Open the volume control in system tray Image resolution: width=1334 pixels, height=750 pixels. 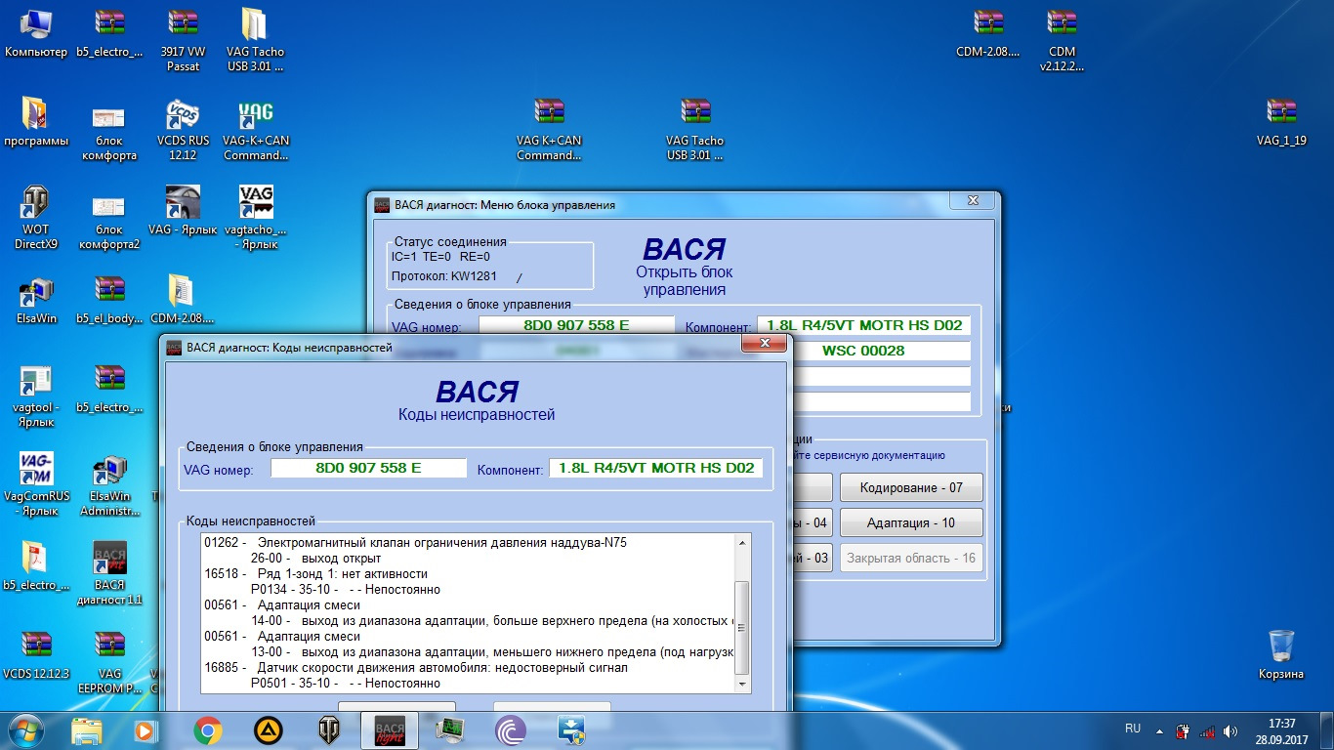[1230, 730]
